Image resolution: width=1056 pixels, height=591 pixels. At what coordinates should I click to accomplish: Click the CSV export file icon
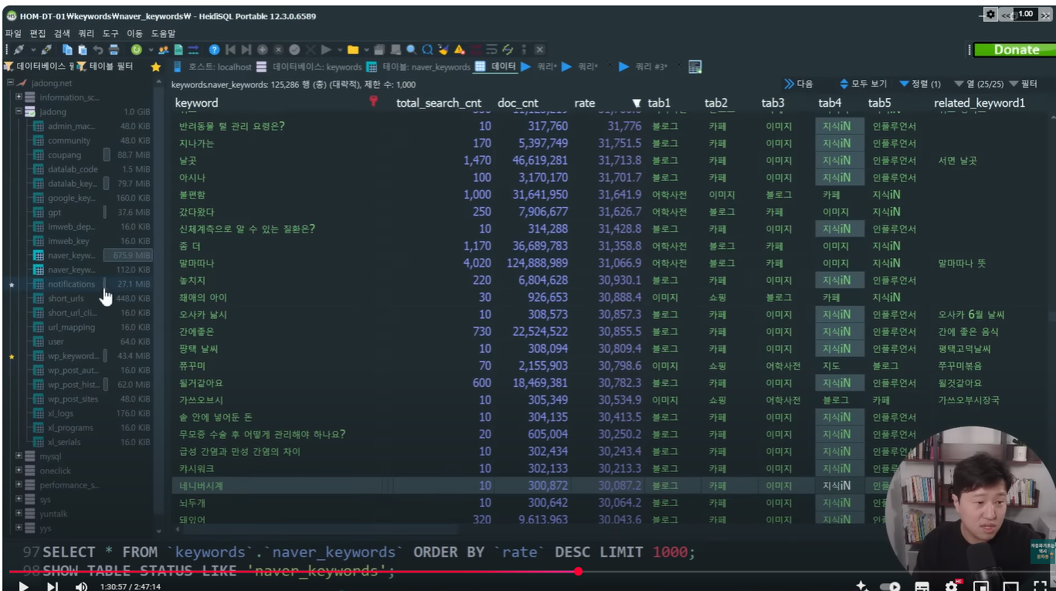[x=178, y=49]
